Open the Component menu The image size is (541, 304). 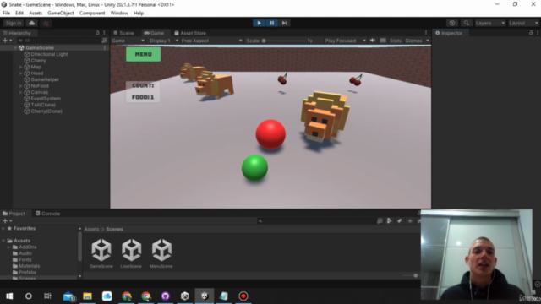tap(92, 14)
